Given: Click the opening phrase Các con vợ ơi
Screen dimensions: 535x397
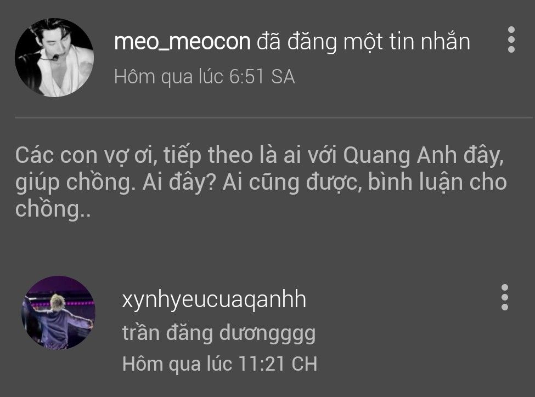Looking at the screenshot, I should (x=86, y=156).
